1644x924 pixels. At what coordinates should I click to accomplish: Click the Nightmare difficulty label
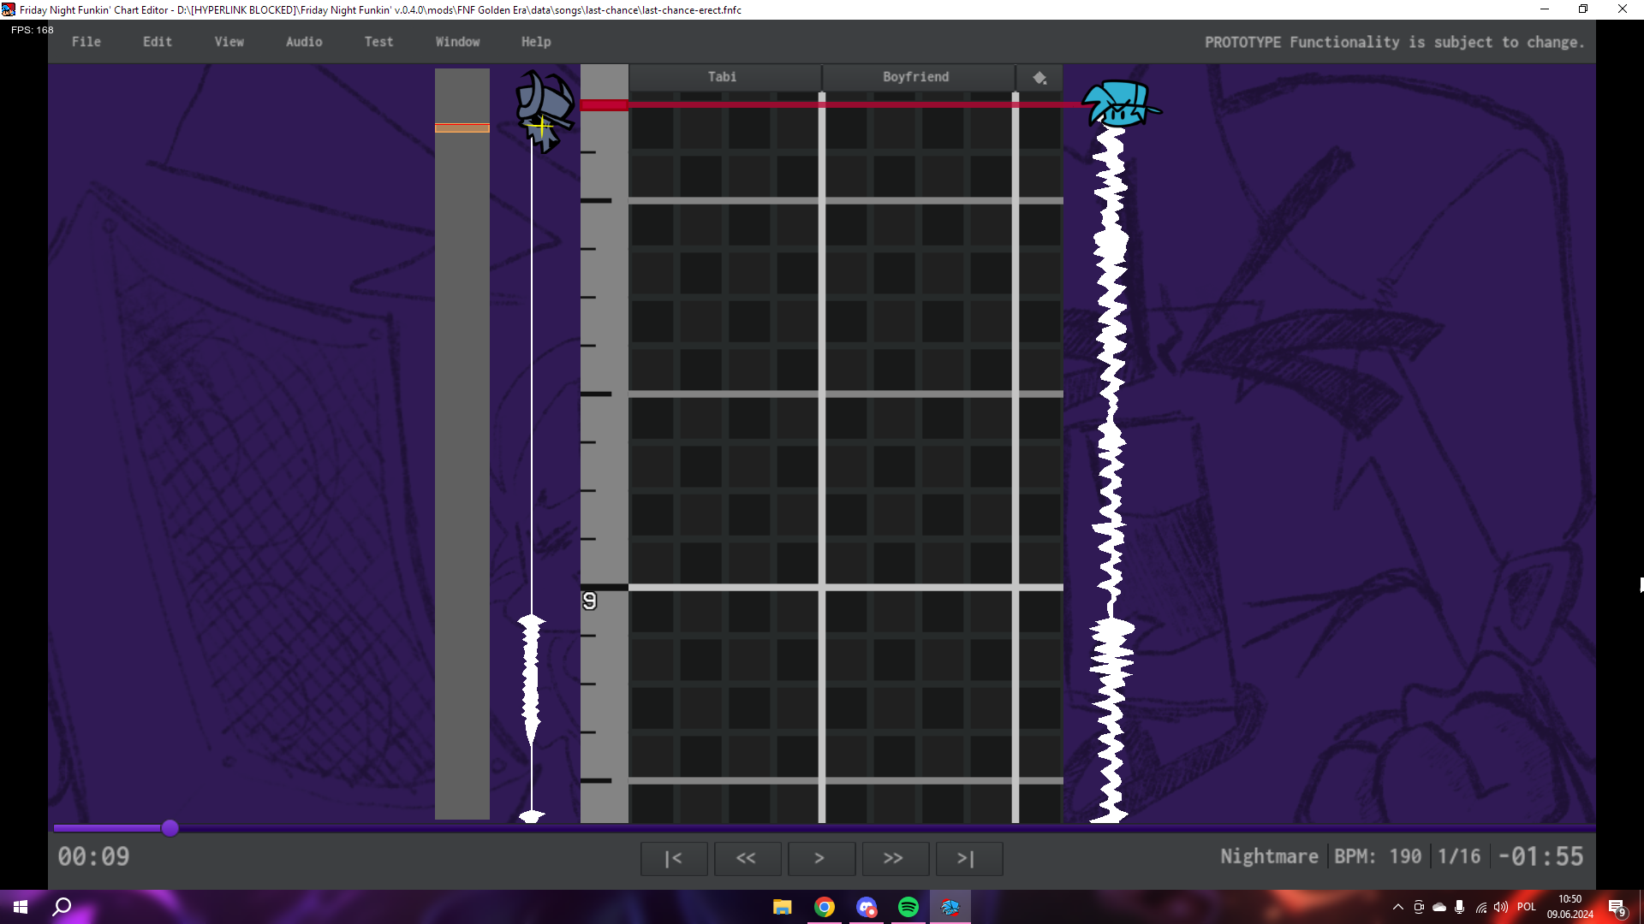1269,856
